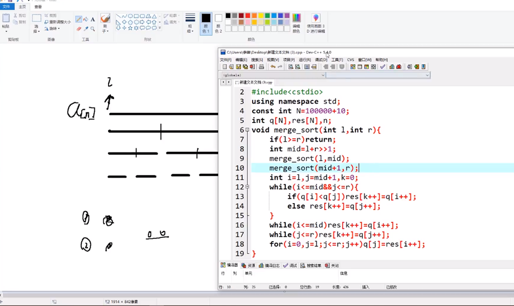Click Save icon in Dev-C++ toolbar
The image size is (514, 306).
point(238,67)
